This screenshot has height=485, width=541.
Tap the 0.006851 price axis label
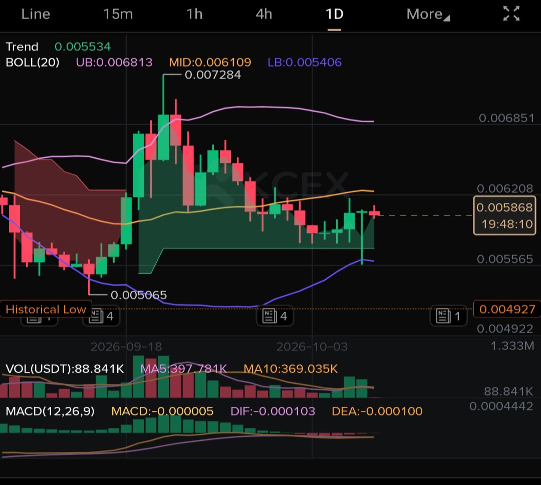click(506, 118)
